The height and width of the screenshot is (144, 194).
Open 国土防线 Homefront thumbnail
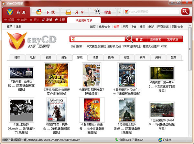tap(21, 110)
